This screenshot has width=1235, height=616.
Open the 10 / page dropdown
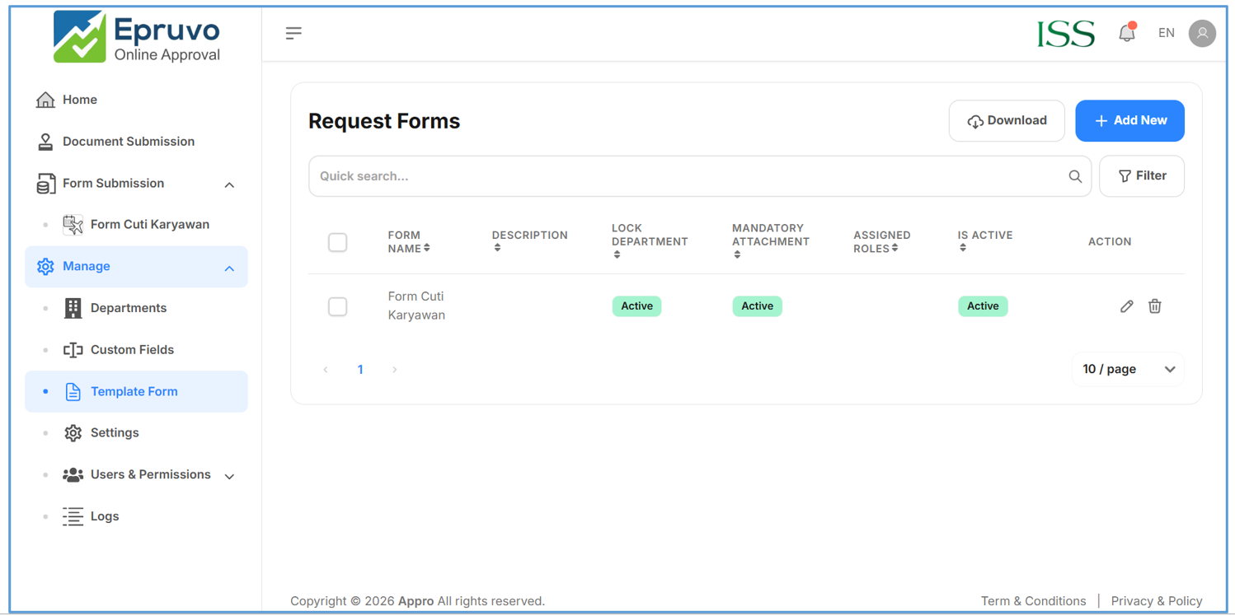pyautogui.click(x=1127, y=370)
